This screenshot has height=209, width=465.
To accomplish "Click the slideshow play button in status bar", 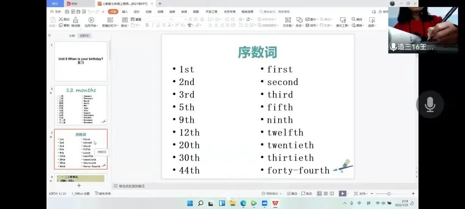I will tap(342, 194).
